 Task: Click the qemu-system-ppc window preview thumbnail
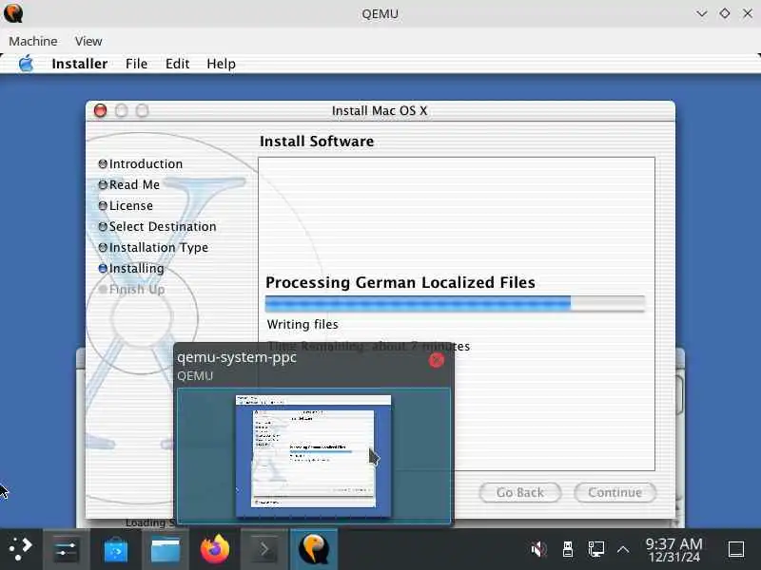pos(314,456)
